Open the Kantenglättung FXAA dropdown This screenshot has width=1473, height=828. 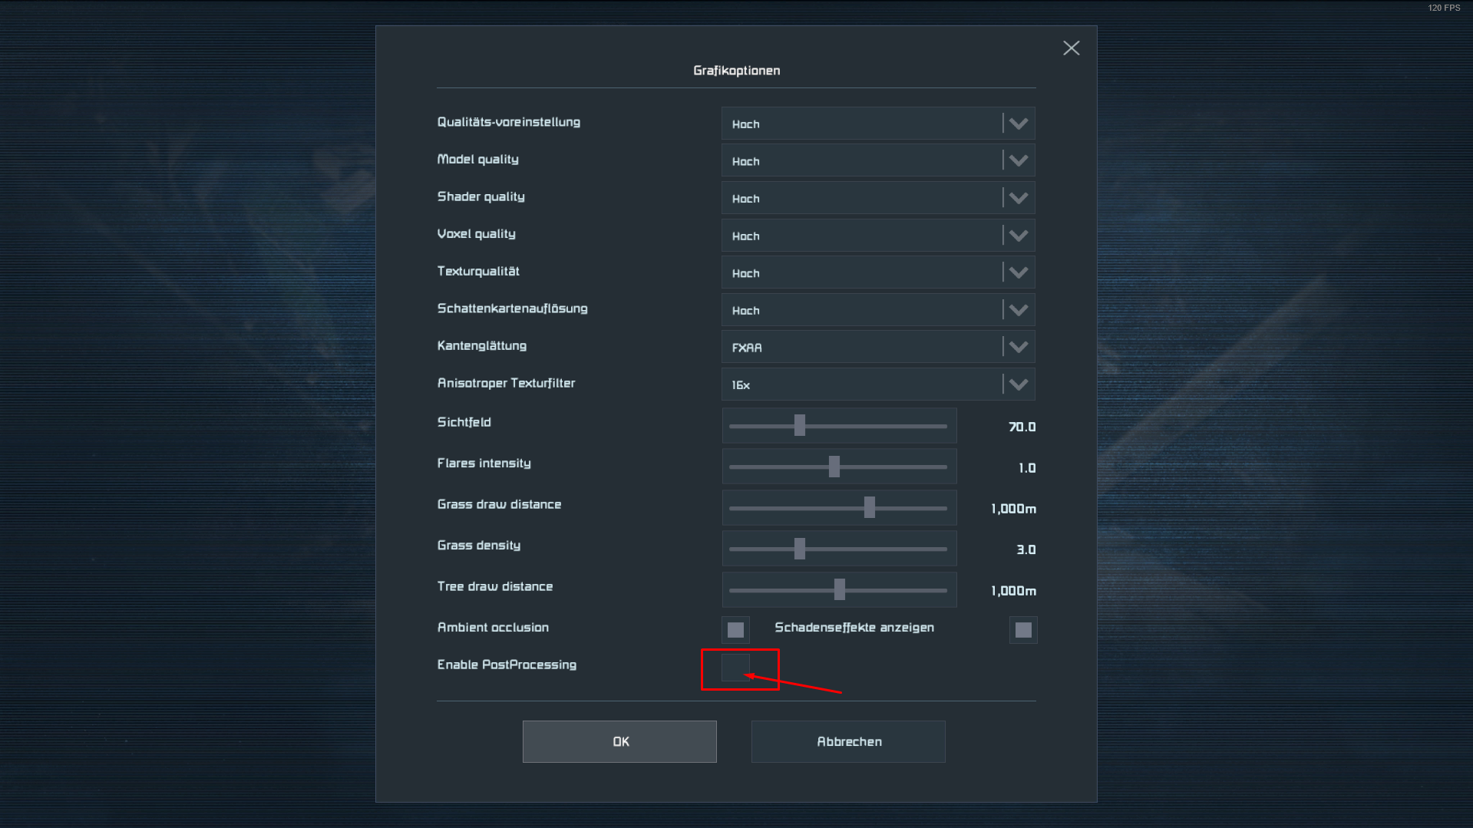coord(877,348)
